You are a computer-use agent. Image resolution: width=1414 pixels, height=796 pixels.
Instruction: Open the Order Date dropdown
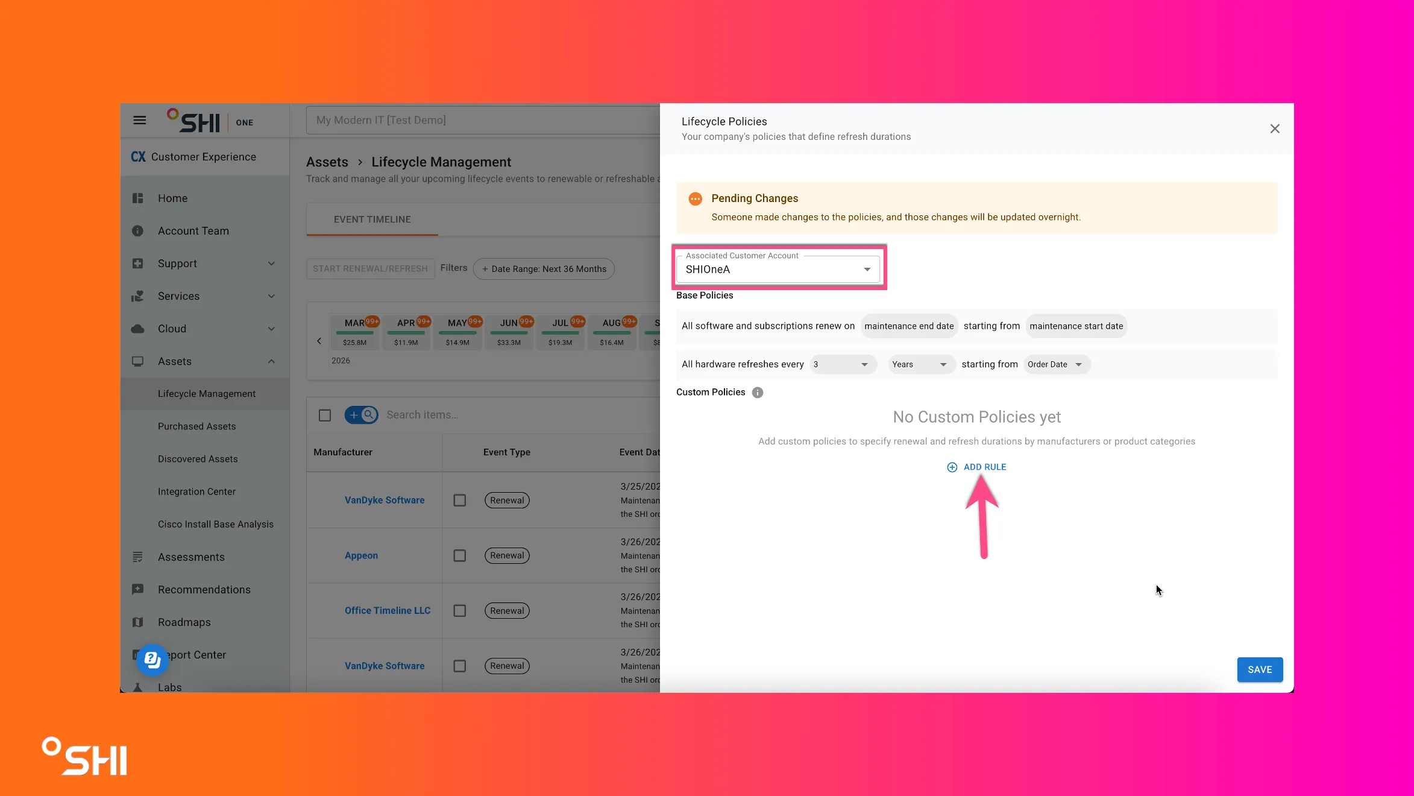[1056, 364]
